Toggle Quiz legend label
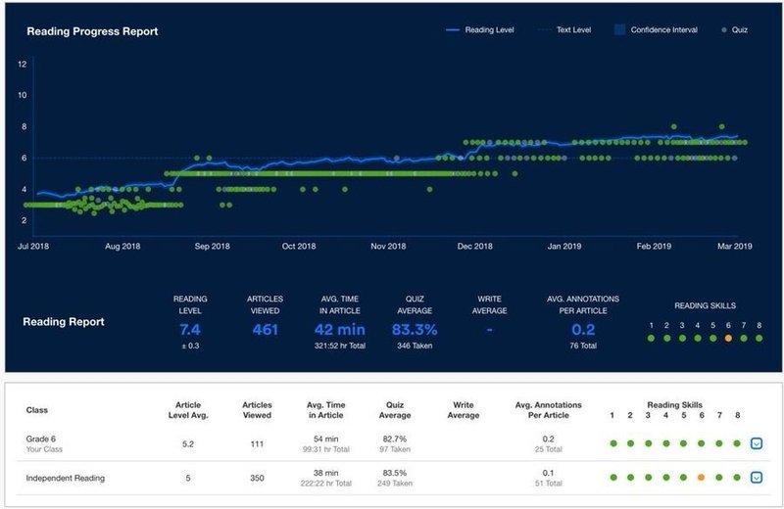The height and width of the screenshot is (509, 784). coord(740,30)
